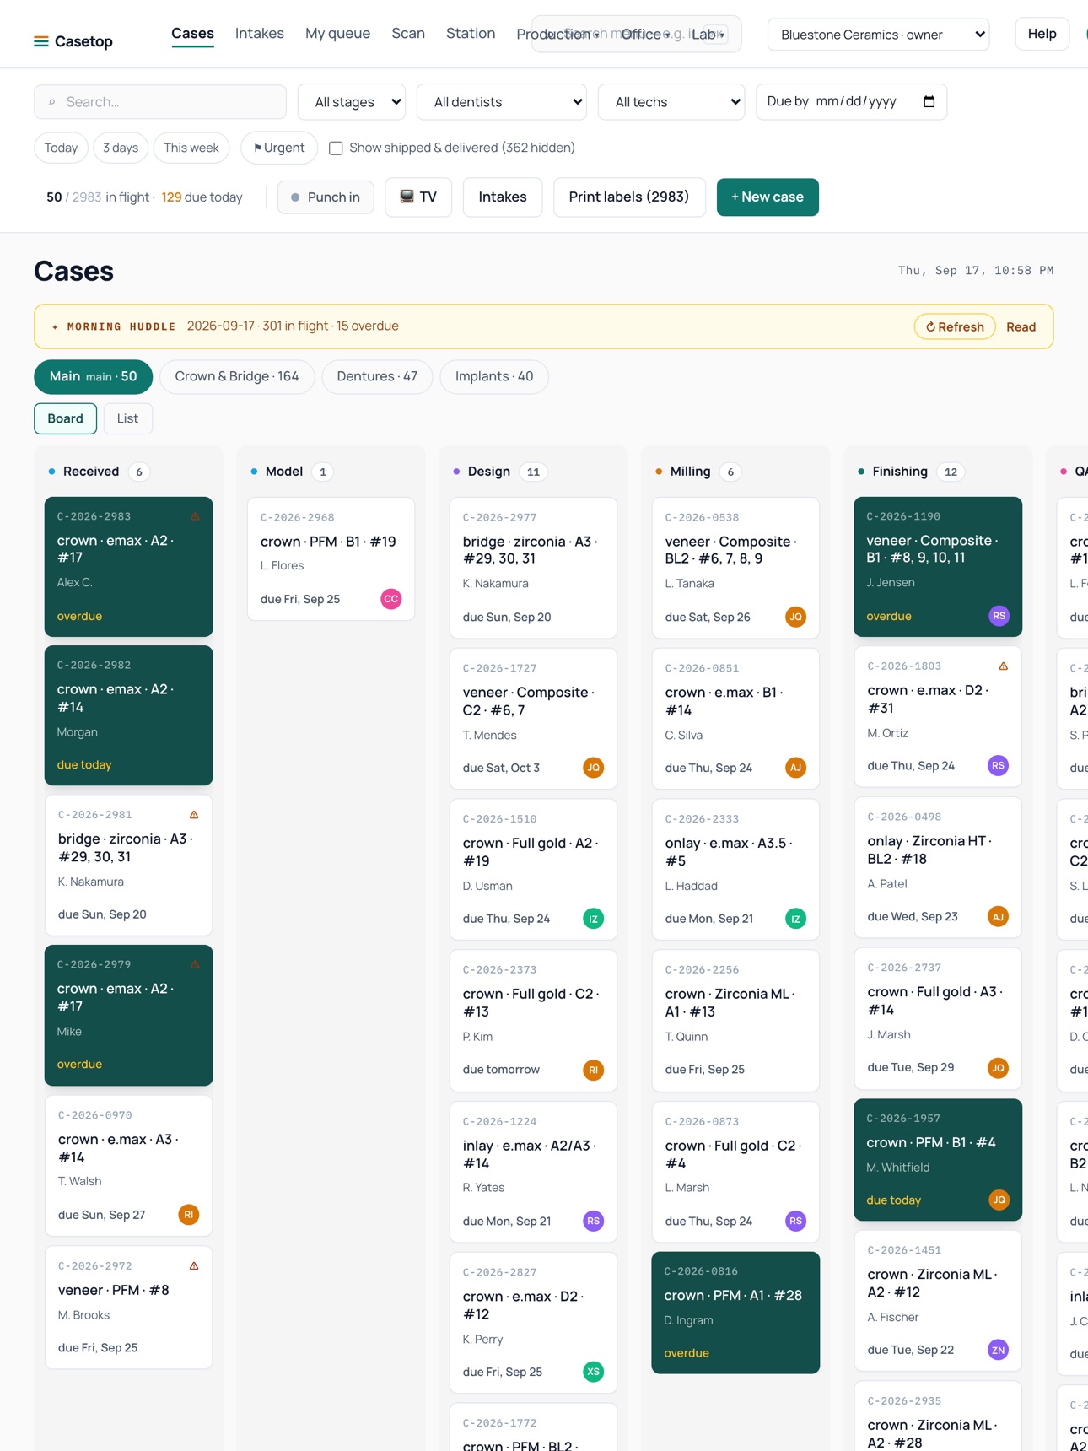Toggle the Today filter chip

61,148
